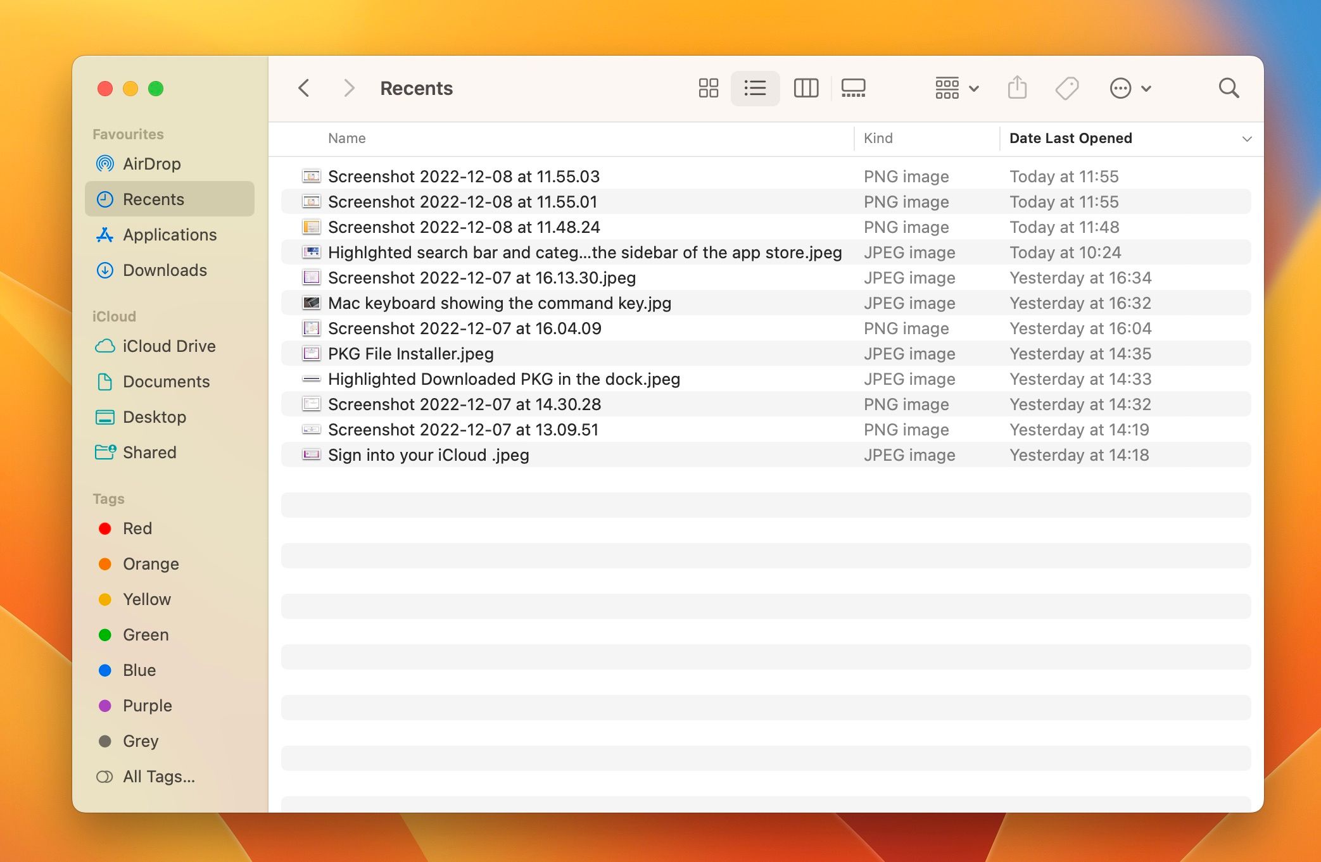Open Documents from the sidebar
1321x862 pixels.
coord(167,382)
